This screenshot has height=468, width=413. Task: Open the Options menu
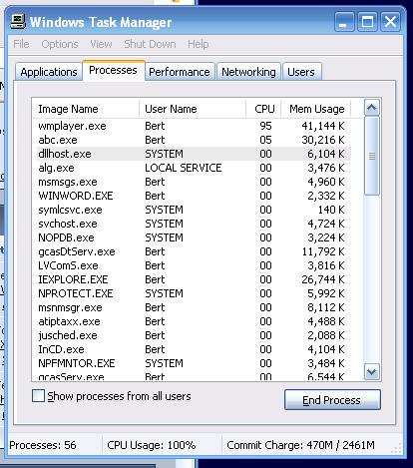coord(60,44)
